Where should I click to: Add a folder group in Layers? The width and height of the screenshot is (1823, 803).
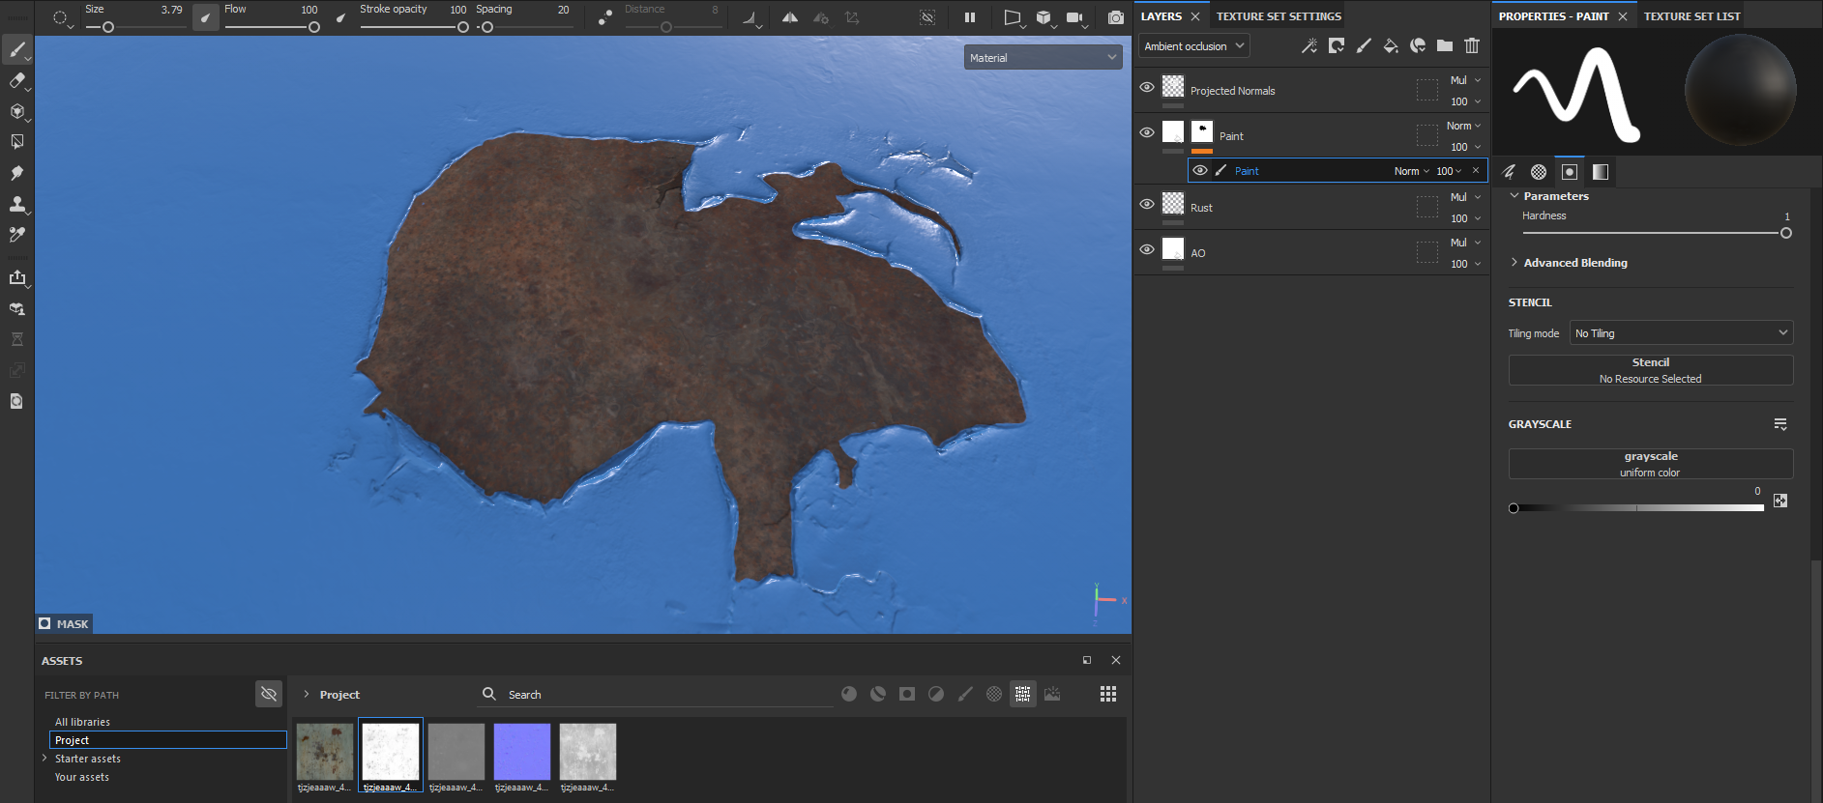click(1445, 45)
